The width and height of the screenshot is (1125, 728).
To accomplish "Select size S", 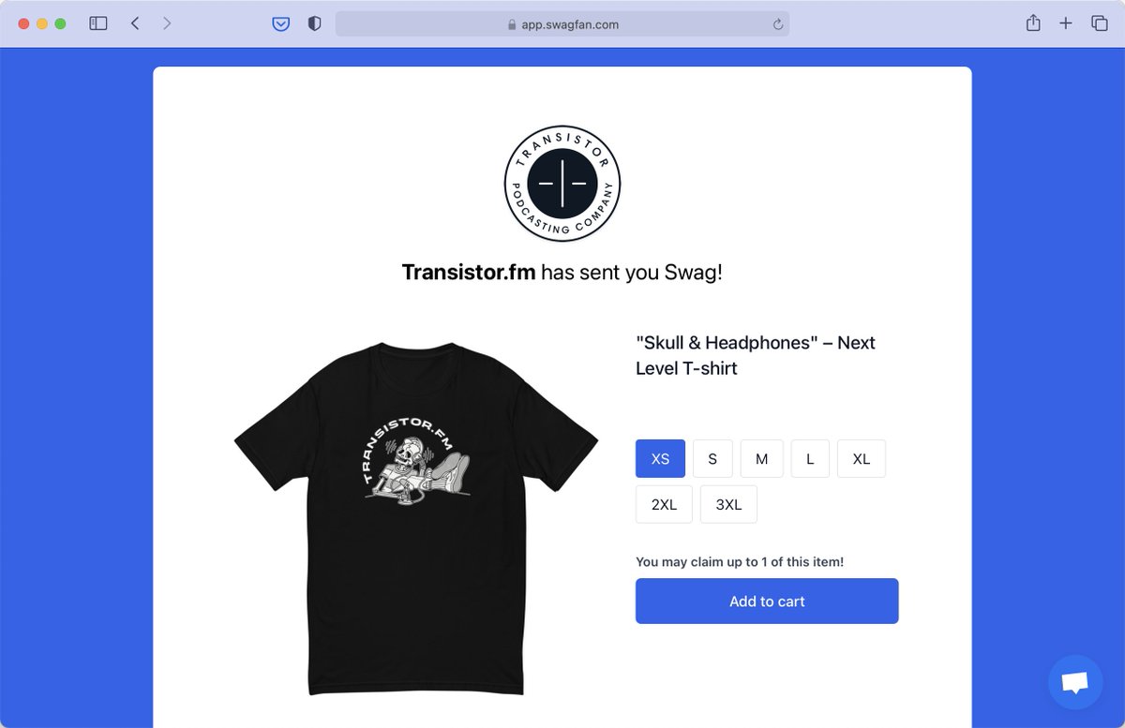I will click(712, 459).
